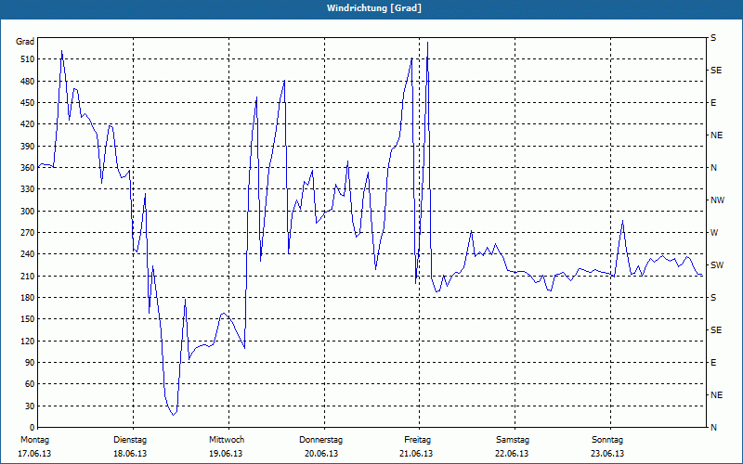Click the 90 value on left axis

[x=30, y=363]
